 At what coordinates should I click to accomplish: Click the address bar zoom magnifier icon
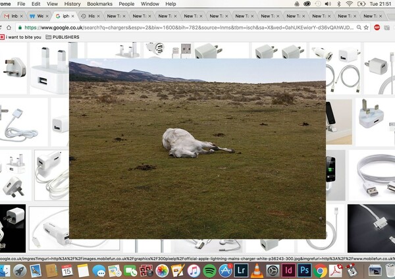[359, 28]
